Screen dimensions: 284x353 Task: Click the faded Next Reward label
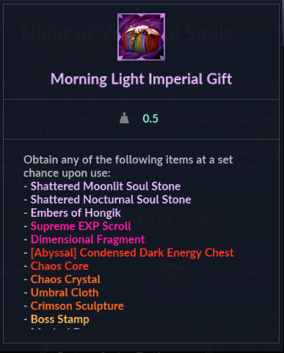[234, 271]
